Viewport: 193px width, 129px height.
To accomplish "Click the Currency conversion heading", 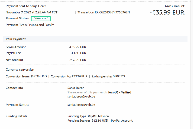I will pos(20,70).
